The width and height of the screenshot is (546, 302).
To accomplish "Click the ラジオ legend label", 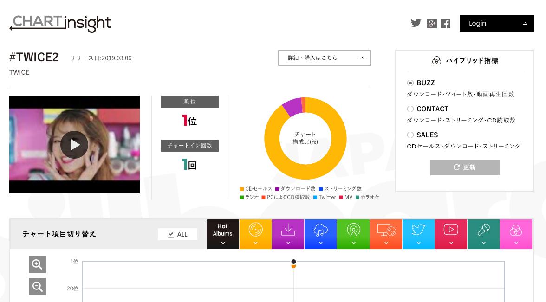I will (x=252, y=197).
